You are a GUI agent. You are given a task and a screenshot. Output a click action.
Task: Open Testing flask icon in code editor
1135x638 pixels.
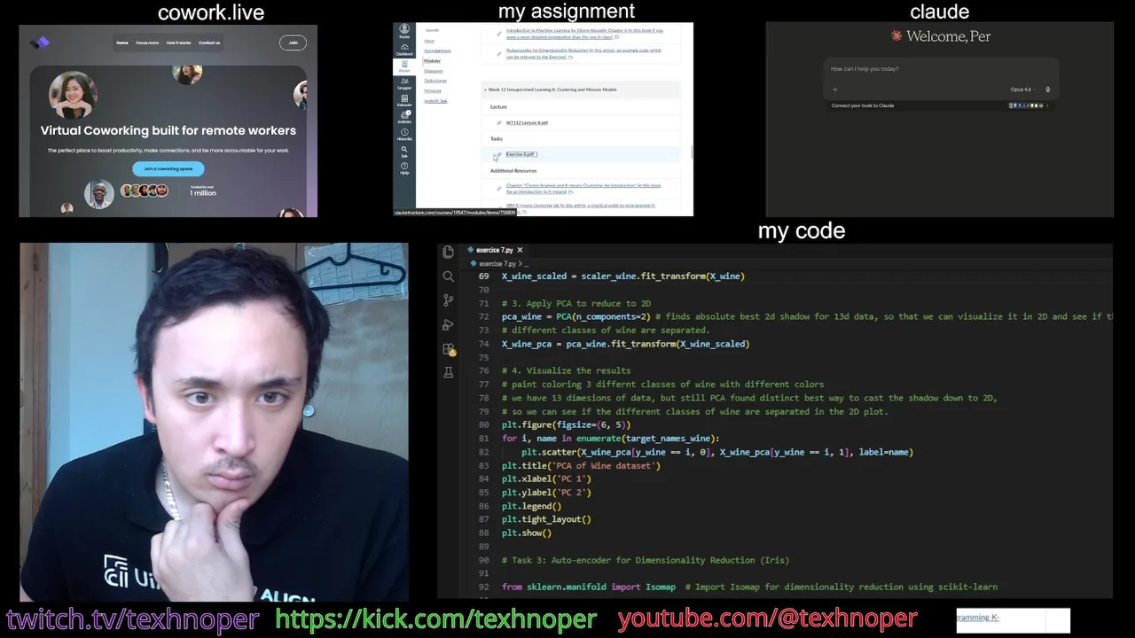[x=448, y=372]
